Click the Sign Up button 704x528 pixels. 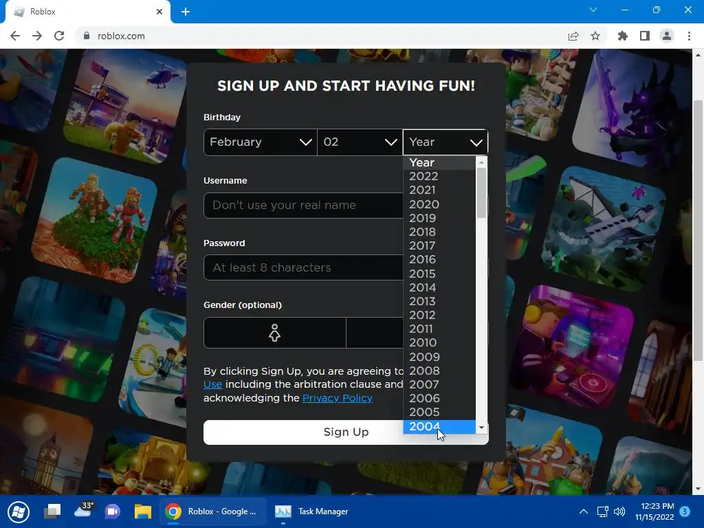click(346, 432)
